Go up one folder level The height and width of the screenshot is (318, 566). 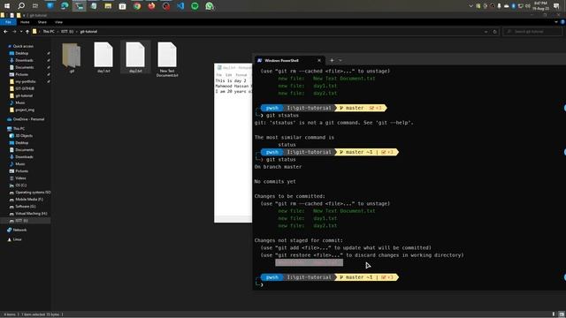[27, 32]
